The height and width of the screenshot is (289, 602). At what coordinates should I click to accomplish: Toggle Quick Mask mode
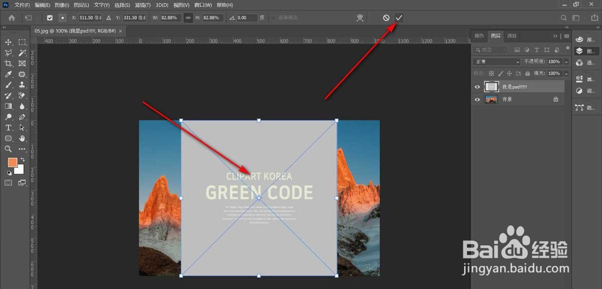click(x=9, y=183)
